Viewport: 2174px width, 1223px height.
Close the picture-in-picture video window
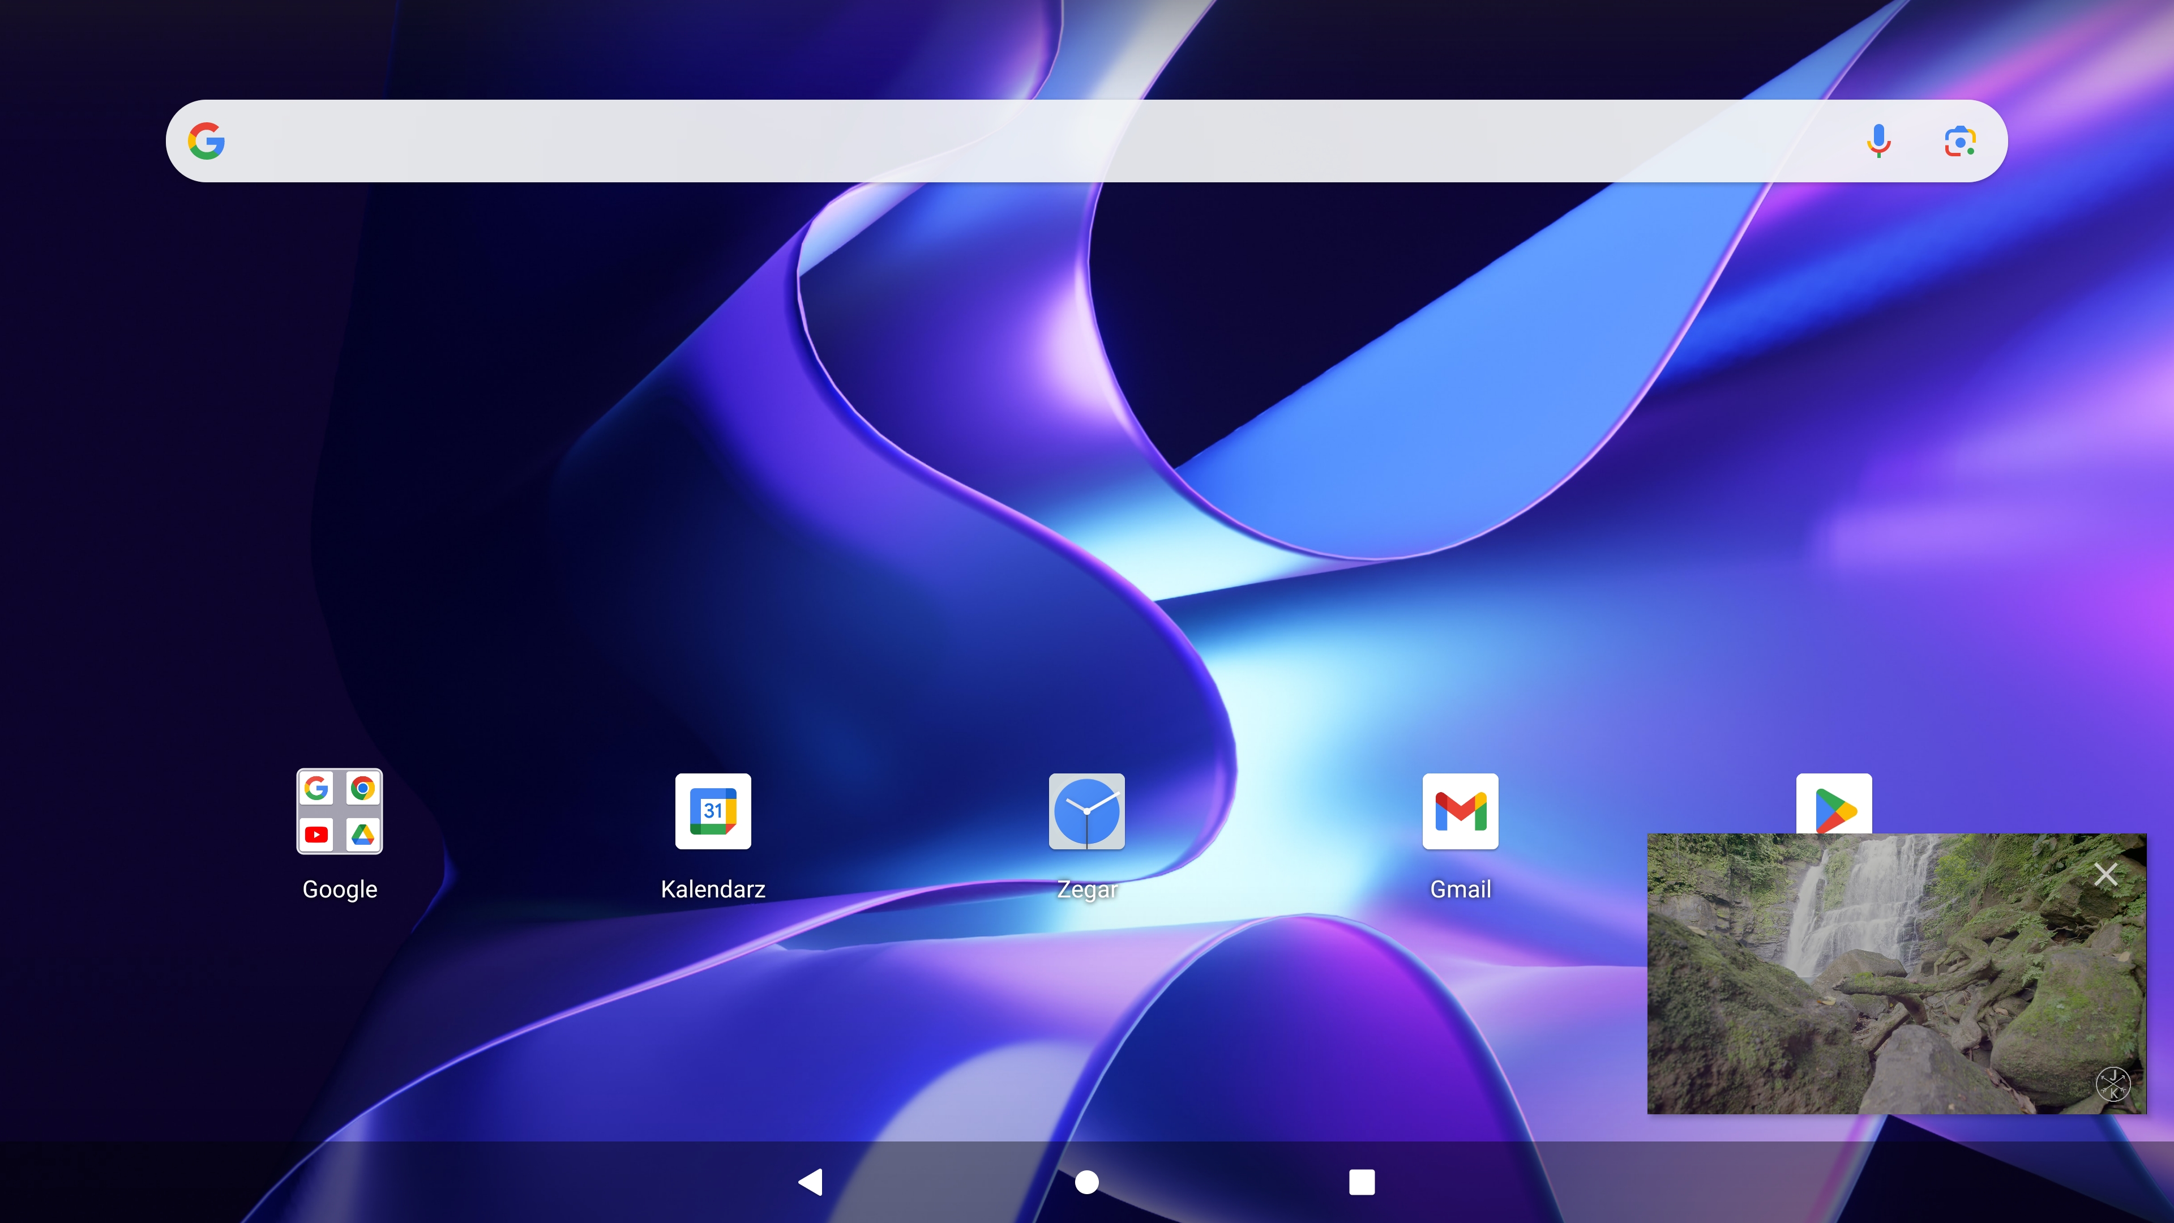(2105, 874)
